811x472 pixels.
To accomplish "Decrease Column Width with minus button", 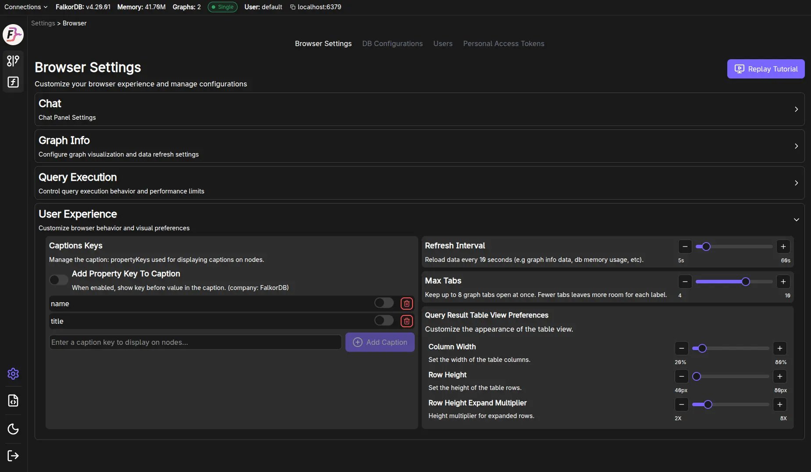I will point(681,348).
